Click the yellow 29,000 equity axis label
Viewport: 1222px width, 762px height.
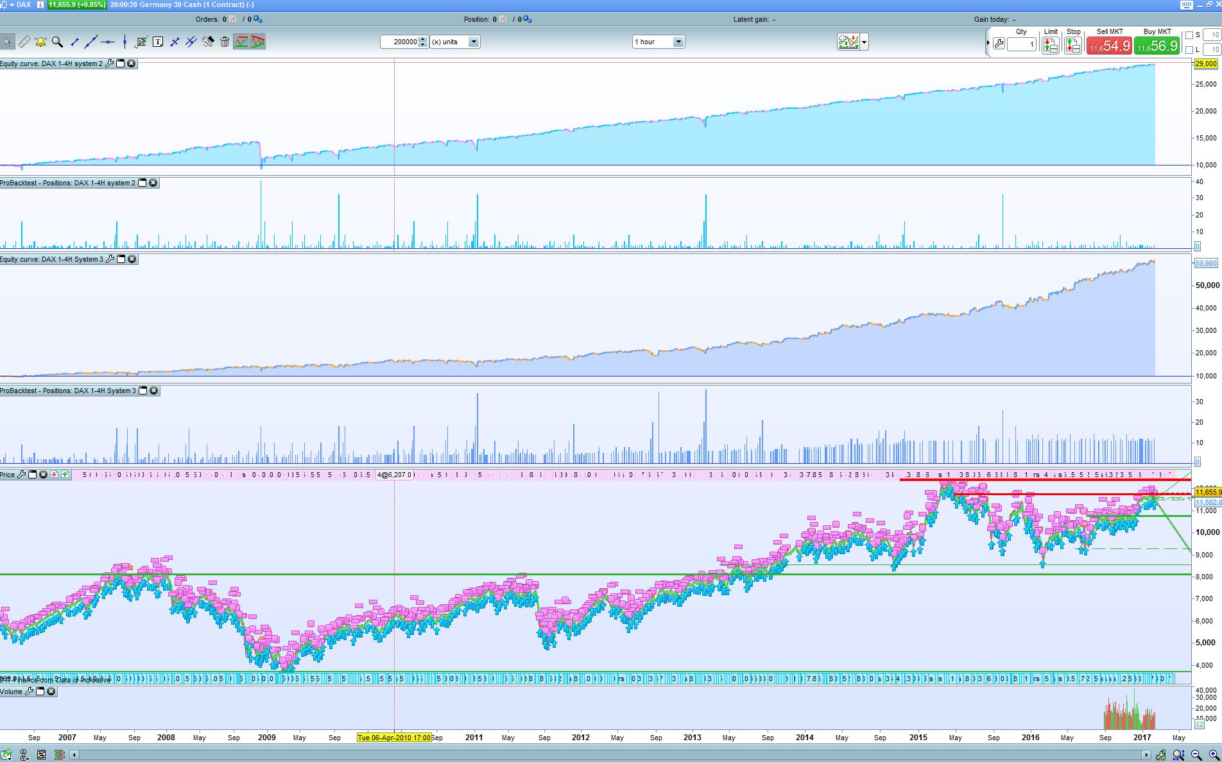(1206, 63)
